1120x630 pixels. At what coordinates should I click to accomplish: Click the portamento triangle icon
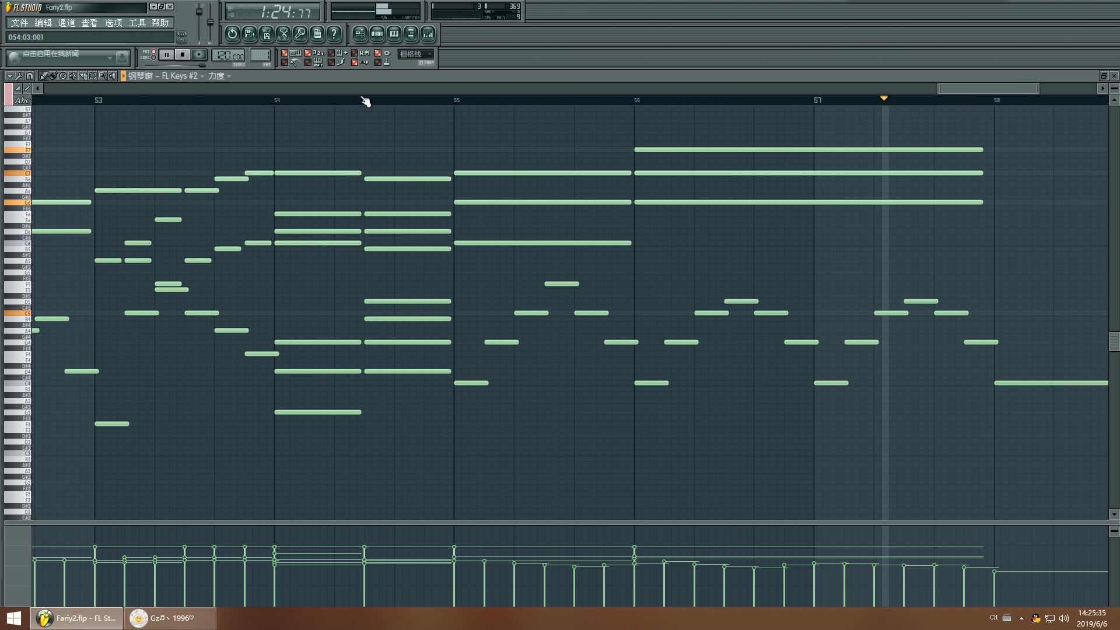pos(17,89)
